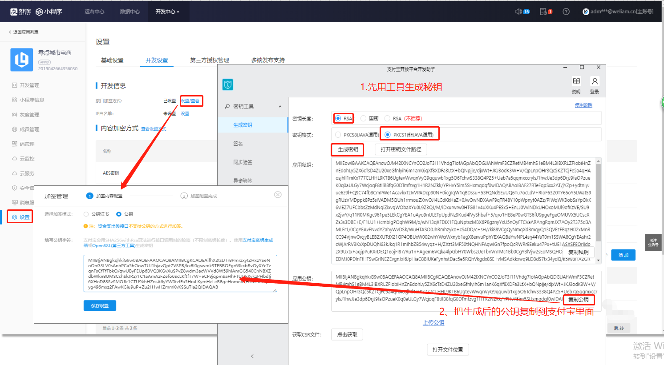664x365 pixels.
Task: Select PKCS8(JAVA适用) format radio
Action: pyautogui.click(x=338, y=135)
